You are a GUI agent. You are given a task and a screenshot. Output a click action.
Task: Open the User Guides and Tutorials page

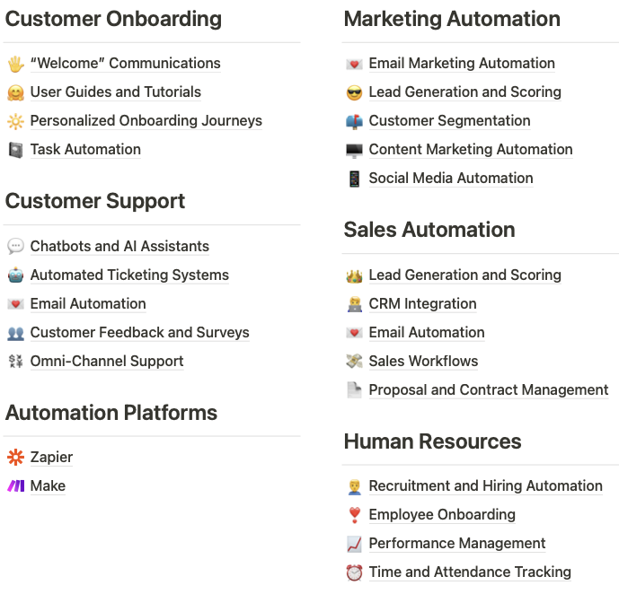[x=115, y=92]
